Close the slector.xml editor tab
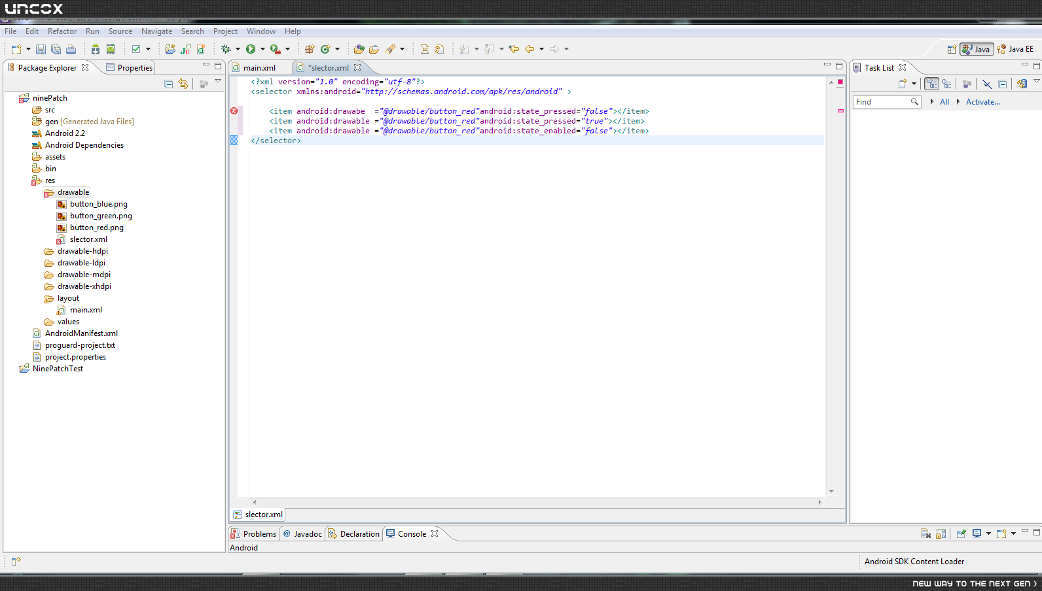Image resolution: width=1042 pixels, height=591 pixels. click(357, 67)
